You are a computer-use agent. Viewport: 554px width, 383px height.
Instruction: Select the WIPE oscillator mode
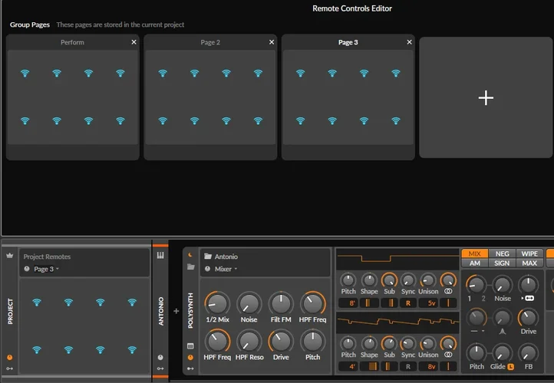[529, 254]
